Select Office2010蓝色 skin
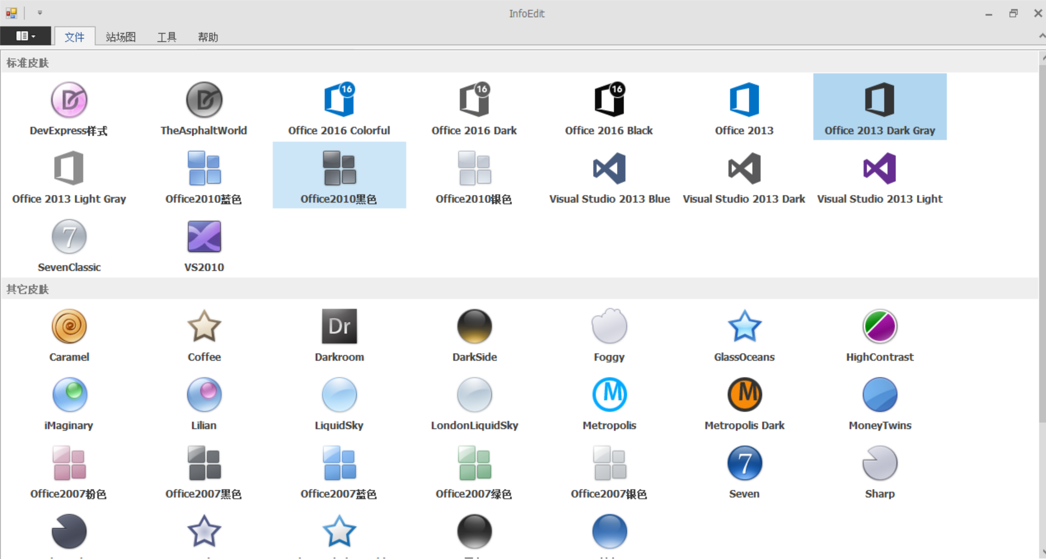Image resolution: width=1046 pixels, height=559 pixels. (204, 176)
